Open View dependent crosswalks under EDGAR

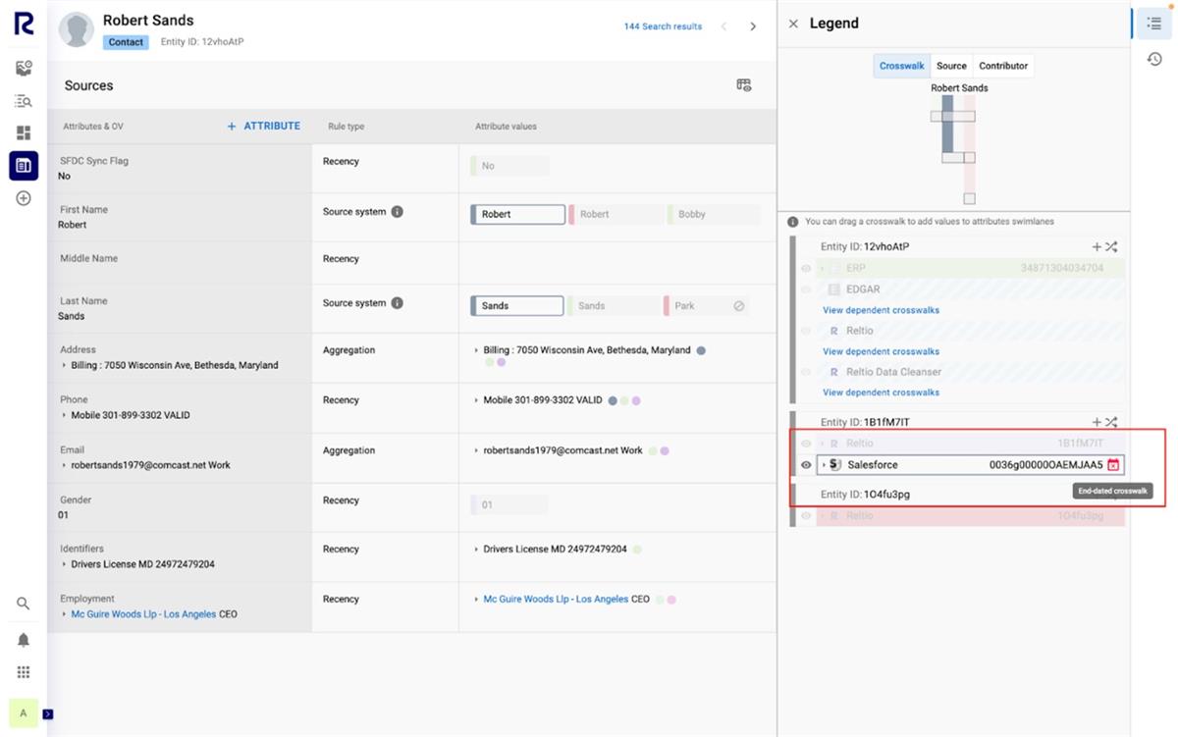pyautogui.click(x=881, y=310)
